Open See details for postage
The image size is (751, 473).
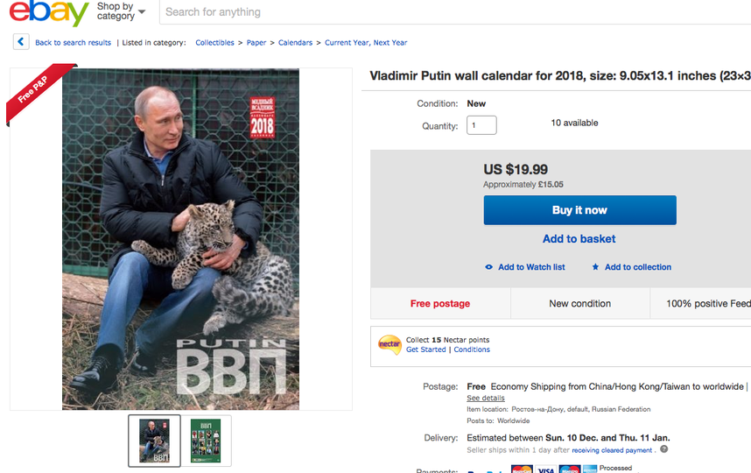click(485, 398)
